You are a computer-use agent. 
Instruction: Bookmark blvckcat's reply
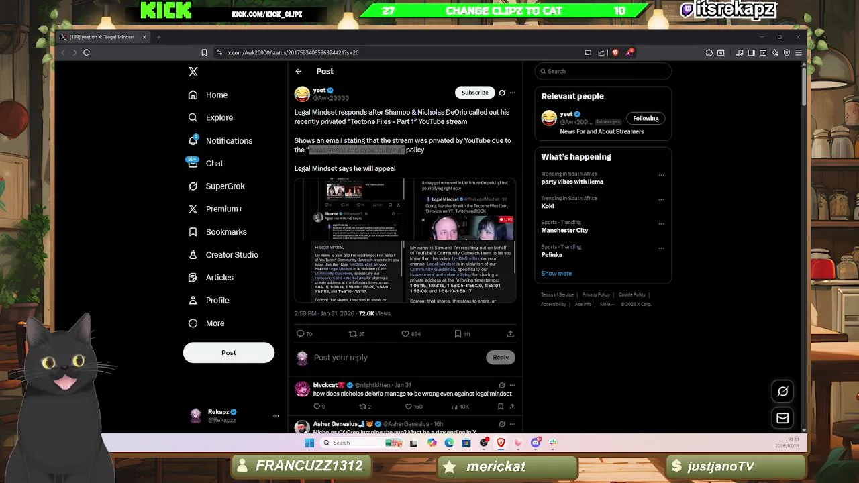click(501, 406)
